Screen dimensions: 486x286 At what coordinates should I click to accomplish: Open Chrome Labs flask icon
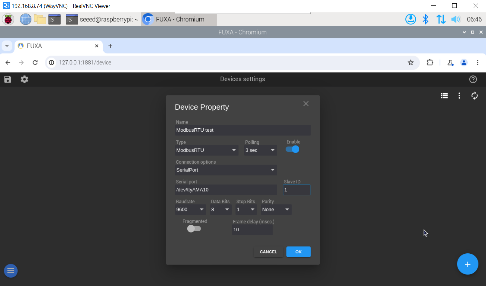[450, 63]
